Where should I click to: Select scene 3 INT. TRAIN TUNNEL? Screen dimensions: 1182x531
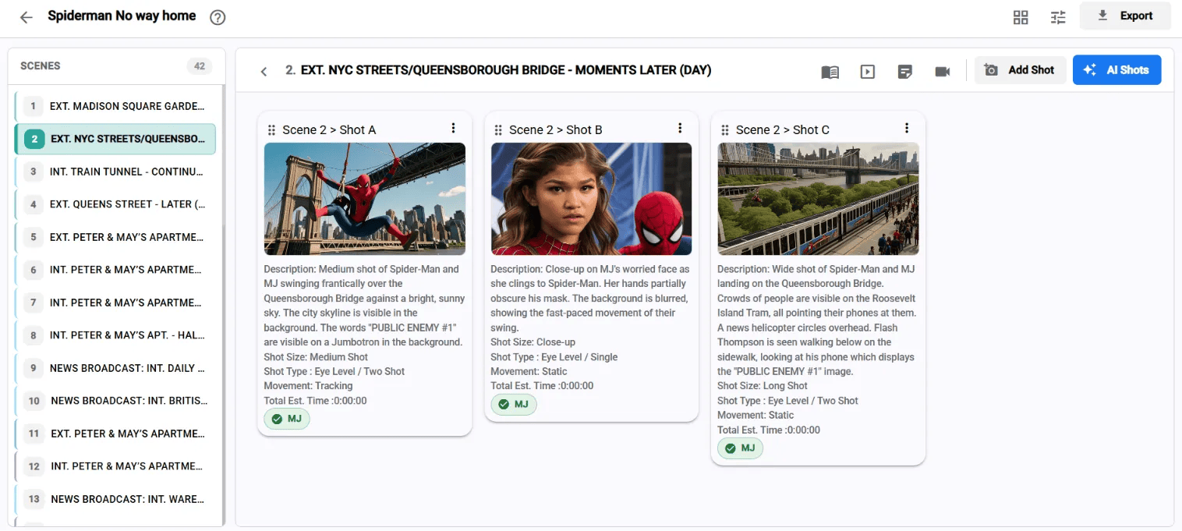[115, 172]
